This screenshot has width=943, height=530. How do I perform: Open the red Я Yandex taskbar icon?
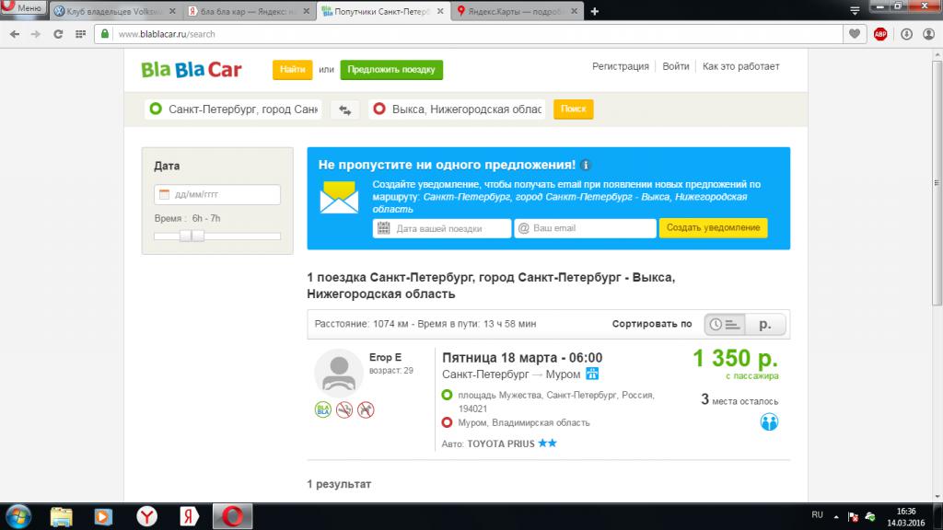click(189, 516)
